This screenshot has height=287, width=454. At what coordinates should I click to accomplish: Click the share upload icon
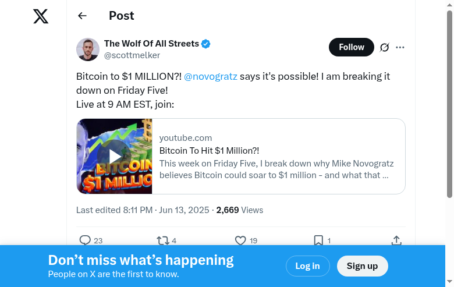coord(396,240)
